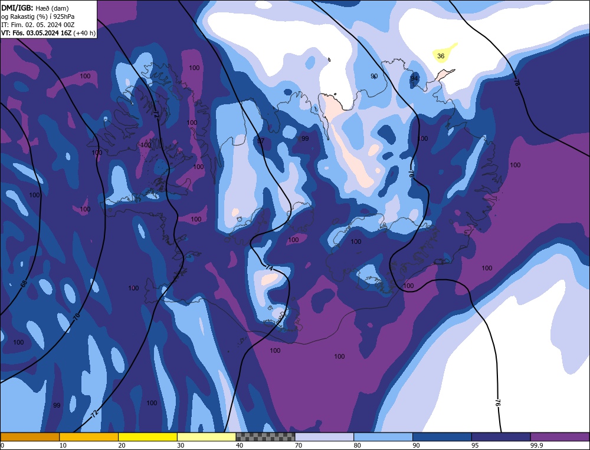Click the 80 tick label on the legend
590x450 pixels.
(358, 445)
